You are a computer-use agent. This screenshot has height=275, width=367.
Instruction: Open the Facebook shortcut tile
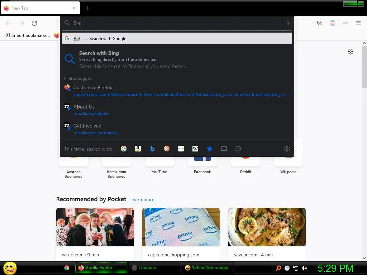202,161
